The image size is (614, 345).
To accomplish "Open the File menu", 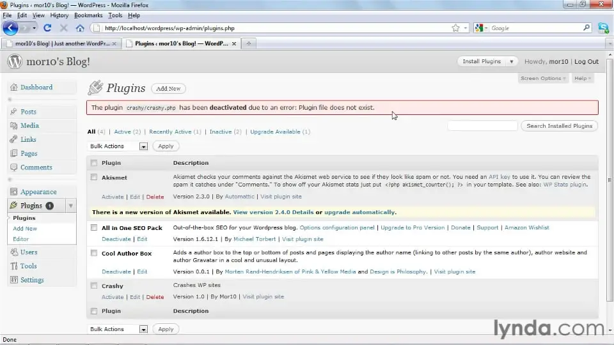I will pyautogui.click(x=7, y=15).
